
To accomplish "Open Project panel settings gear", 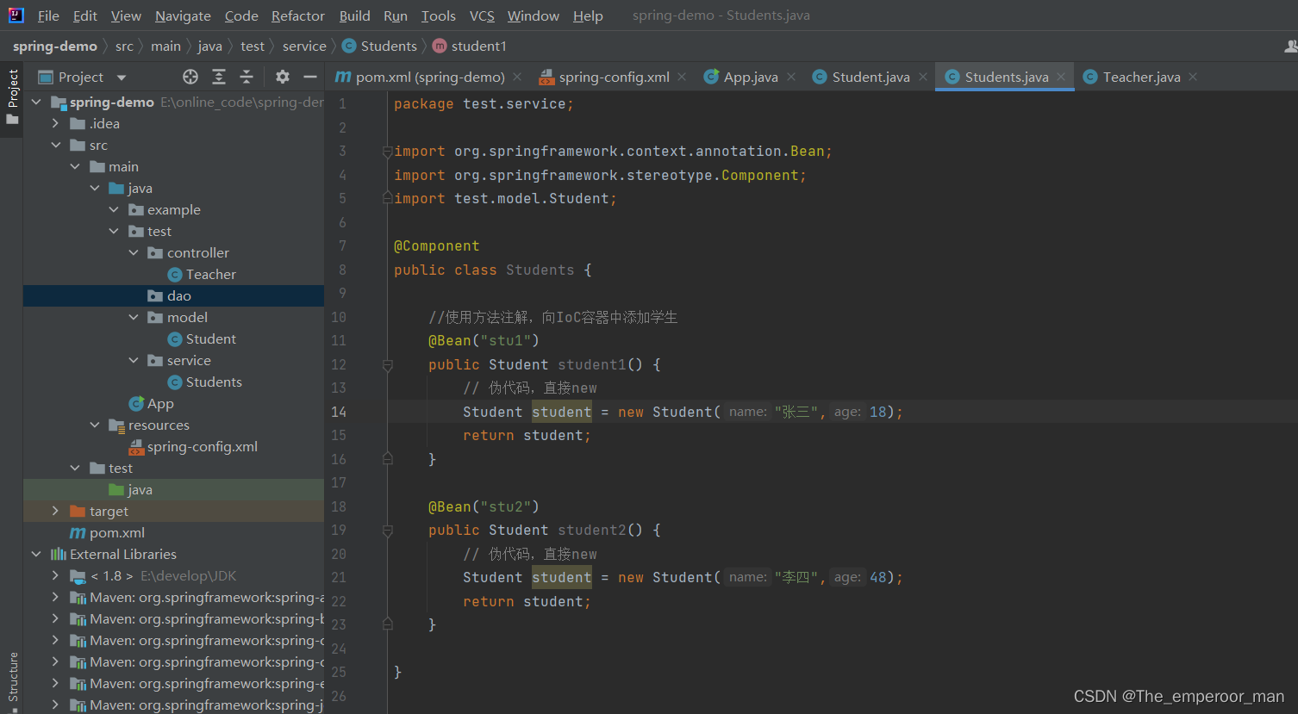I will (283, 77).
